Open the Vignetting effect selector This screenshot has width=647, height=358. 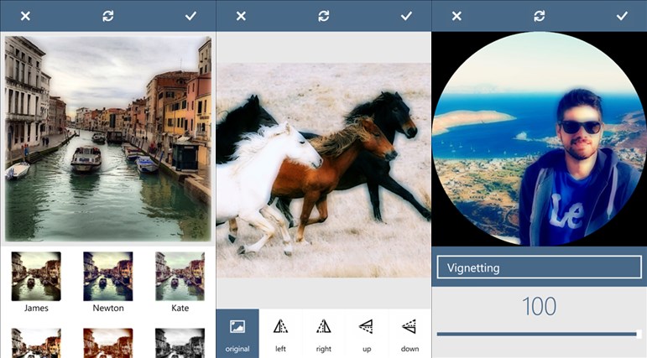point(539,267)
